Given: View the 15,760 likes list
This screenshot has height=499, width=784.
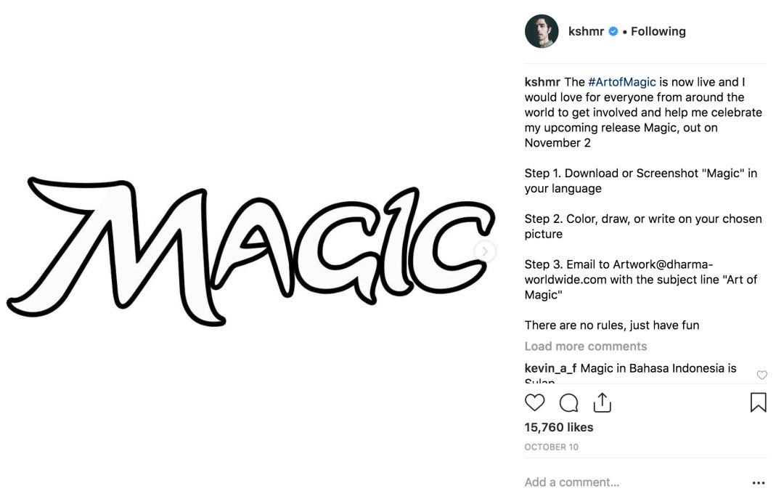Looking at the screenshot, I should 558,427.
